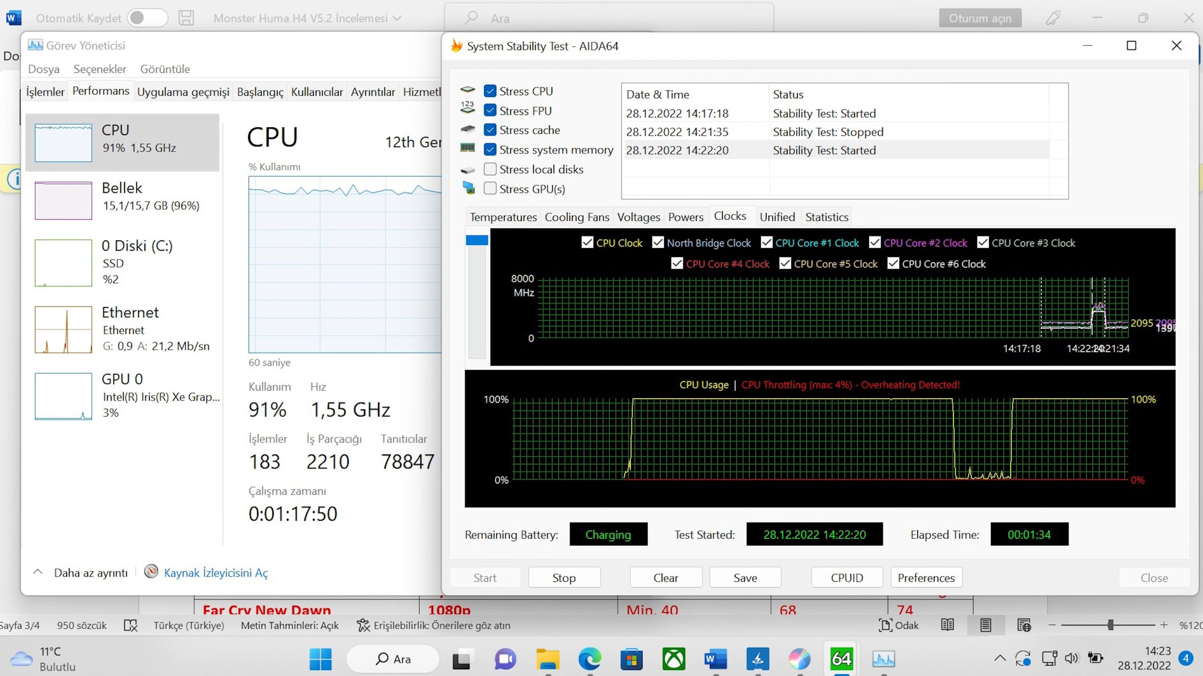Adjust the Word zoom slider handle

pyautogui.click(x=1110, y=625)
